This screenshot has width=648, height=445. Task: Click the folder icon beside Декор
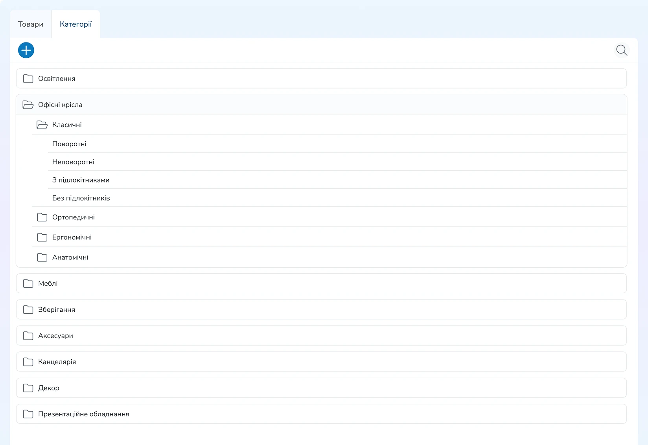(28, 388)
